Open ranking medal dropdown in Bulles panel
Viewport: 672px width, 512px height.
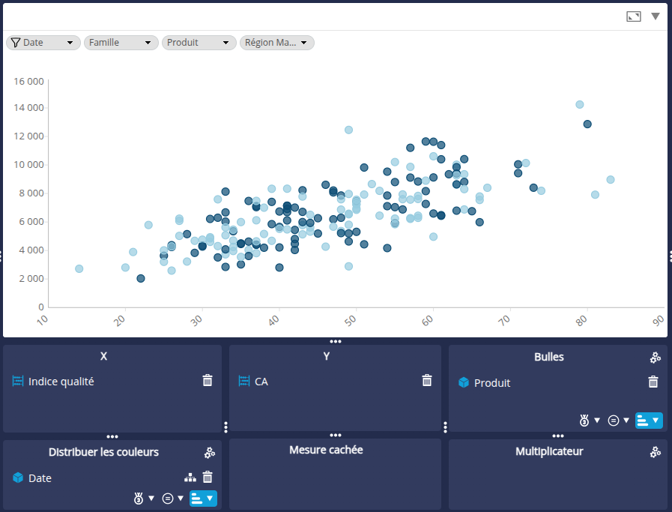589,421
